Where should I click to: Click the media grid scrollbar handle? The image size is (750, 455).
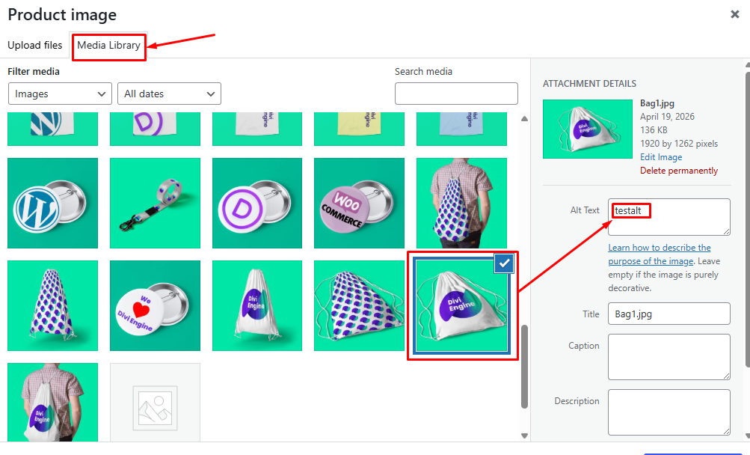coord(524,367)
